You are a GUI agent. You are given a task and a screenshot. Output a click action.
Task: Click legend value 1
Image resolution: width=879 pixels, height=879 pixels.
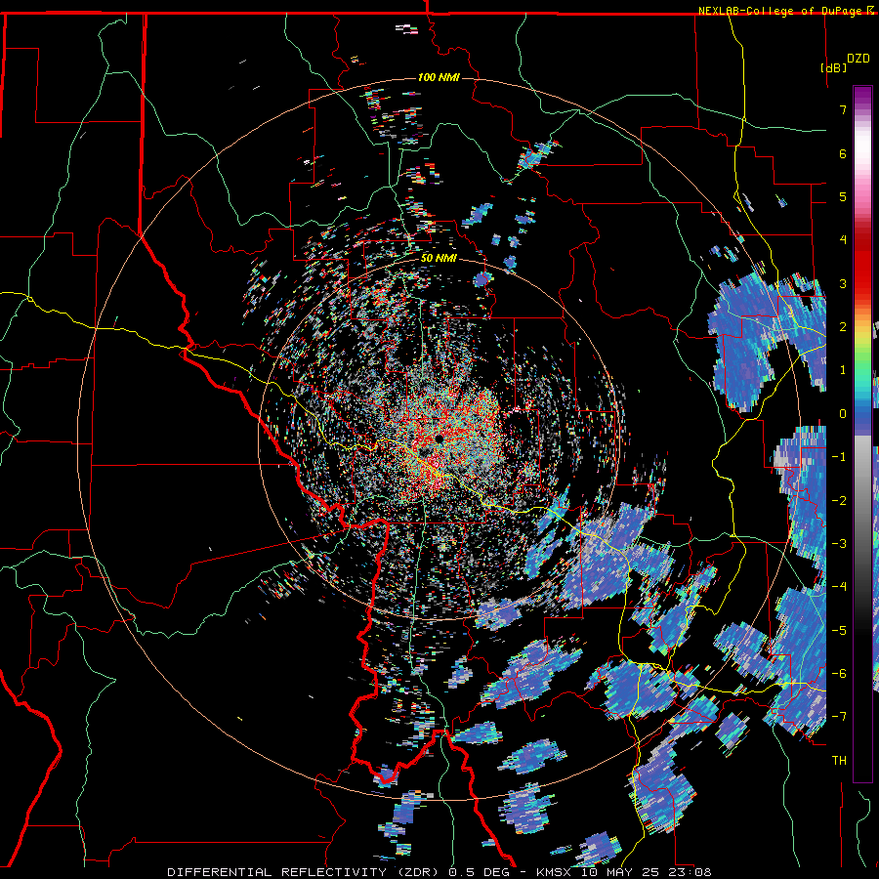843,370
